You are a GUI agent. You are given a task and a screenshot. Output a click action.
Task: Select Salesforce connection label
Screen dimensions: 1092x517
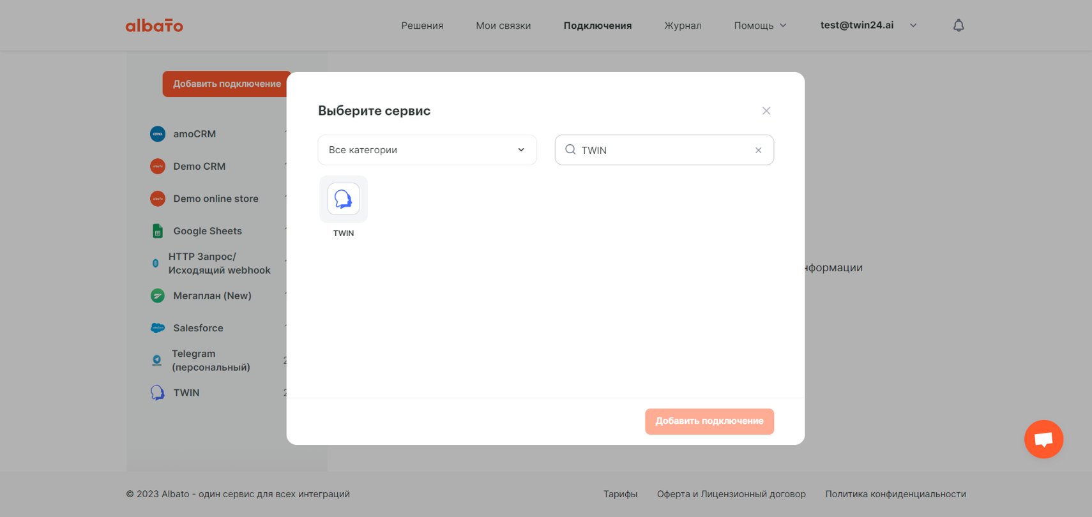pyautogui.click(x=198, y=328)
